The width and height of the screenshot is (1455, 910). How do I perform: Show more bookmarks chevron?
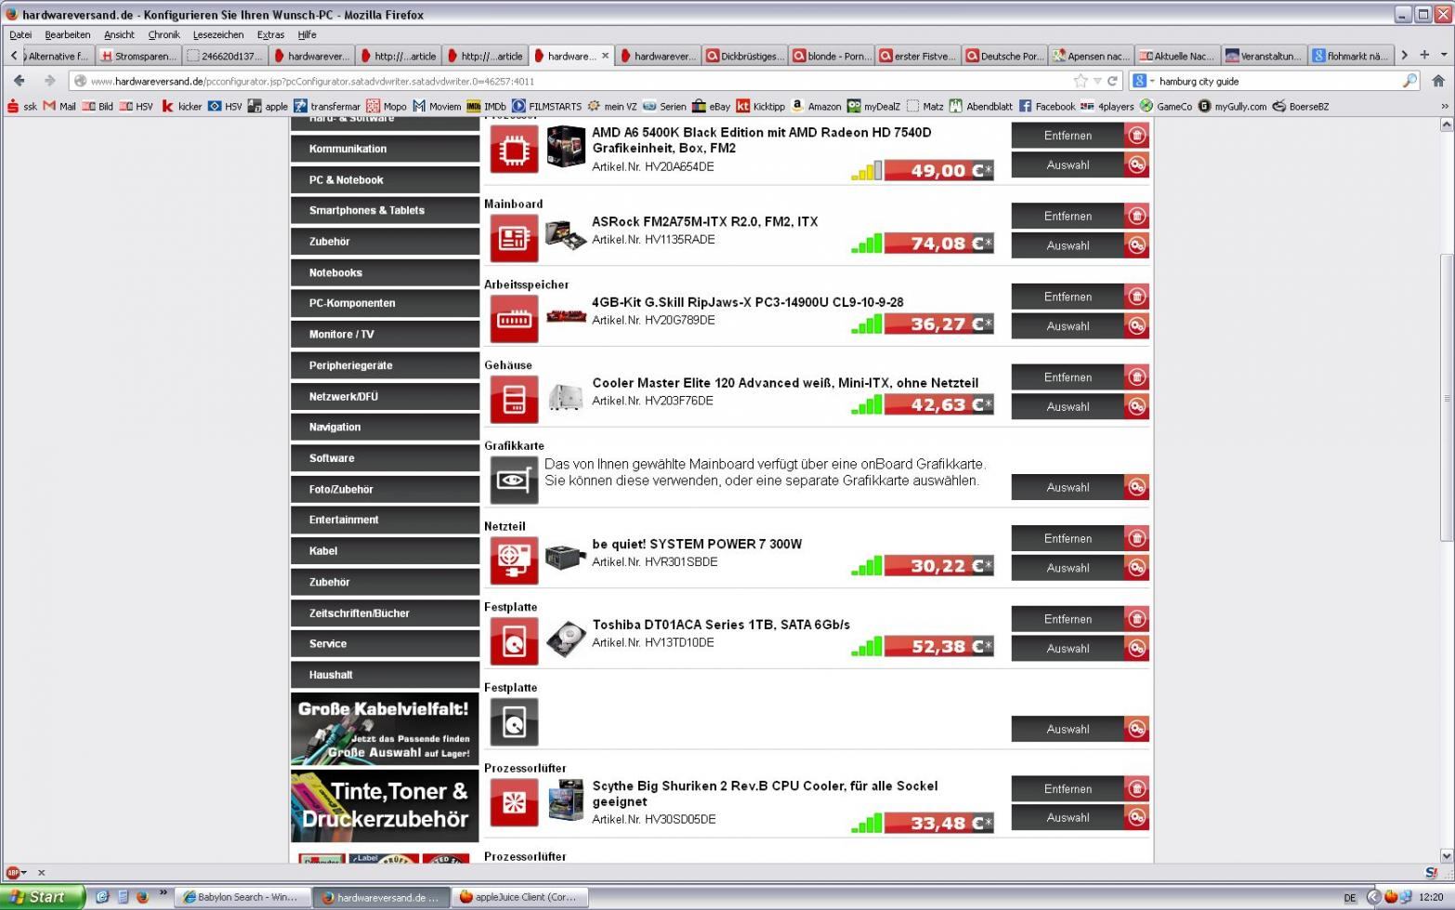pos(1444,106)
